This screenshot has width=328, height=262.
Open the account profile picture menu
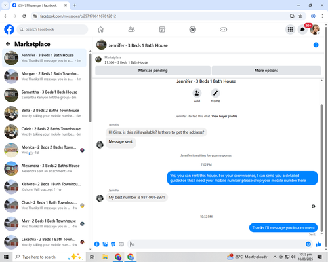pos(315,29)
